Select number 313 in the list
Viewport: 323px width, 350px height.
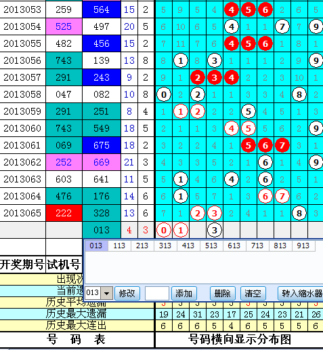pyautogui.click(x=165, y=246)
